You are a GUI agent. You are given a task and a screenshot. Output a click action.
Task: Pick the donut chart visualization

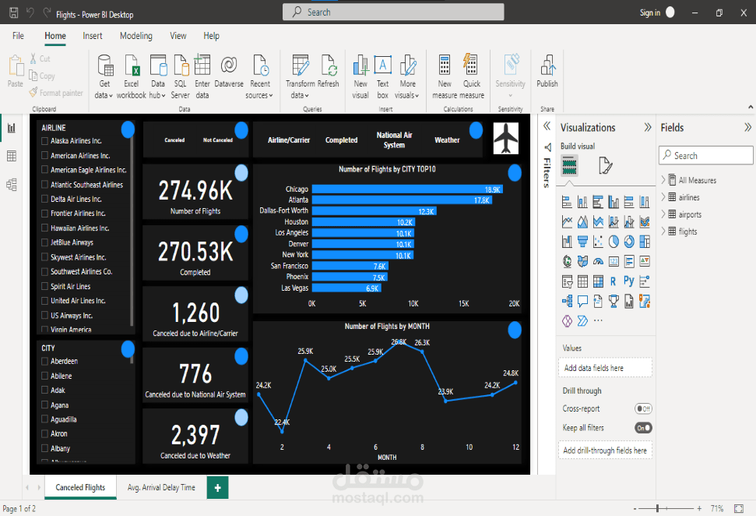(x=629, y=241)
